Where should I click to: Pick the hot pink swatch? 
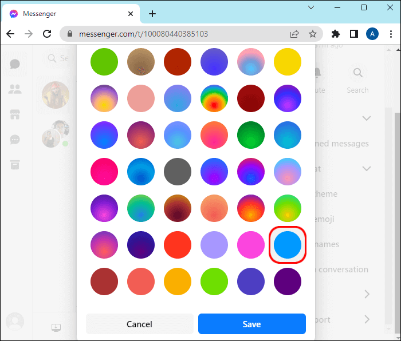[104, 172]
